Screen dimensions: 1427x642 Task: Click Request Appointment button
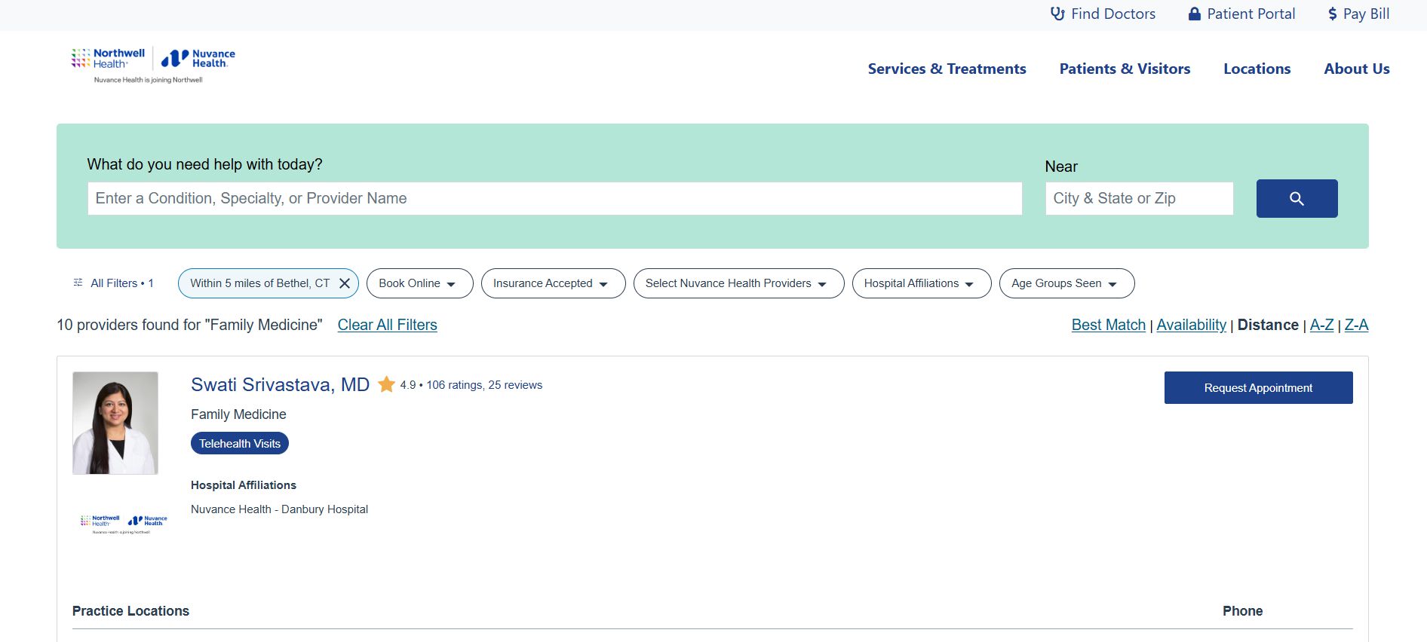1258,387
